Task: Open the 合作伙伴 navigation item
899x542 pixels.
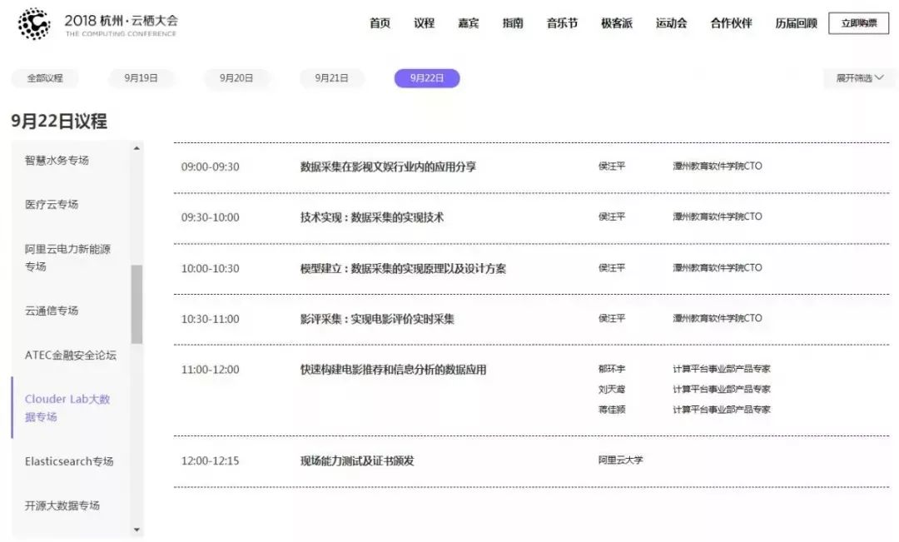Action: [731, 23]
